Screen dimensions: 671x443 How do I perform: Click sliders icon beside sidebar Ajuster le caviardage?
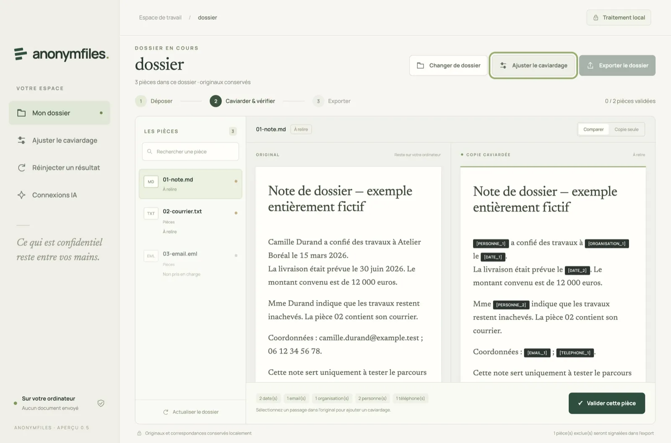[x=21, y=140]
